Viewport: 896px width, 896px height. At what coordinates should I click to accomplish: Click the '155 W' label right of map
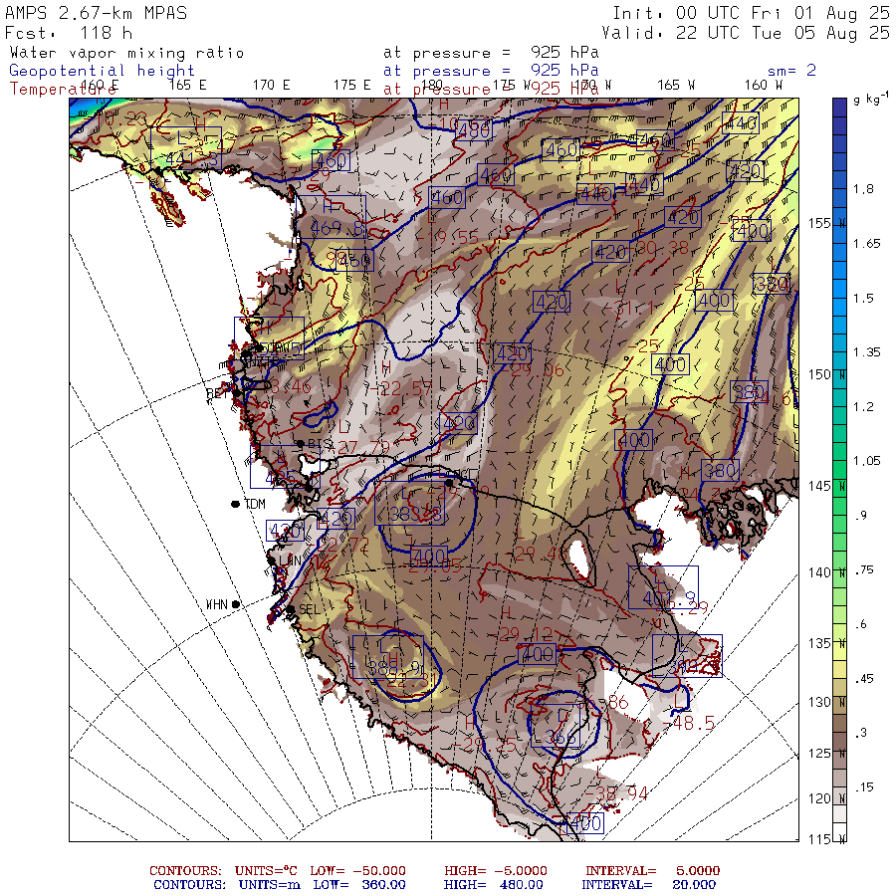point(827,223)
